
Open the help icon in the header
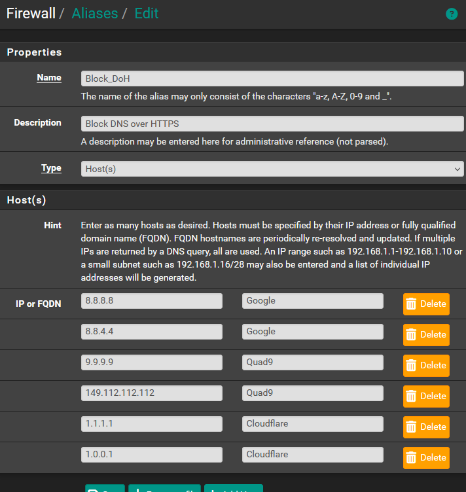452,14
